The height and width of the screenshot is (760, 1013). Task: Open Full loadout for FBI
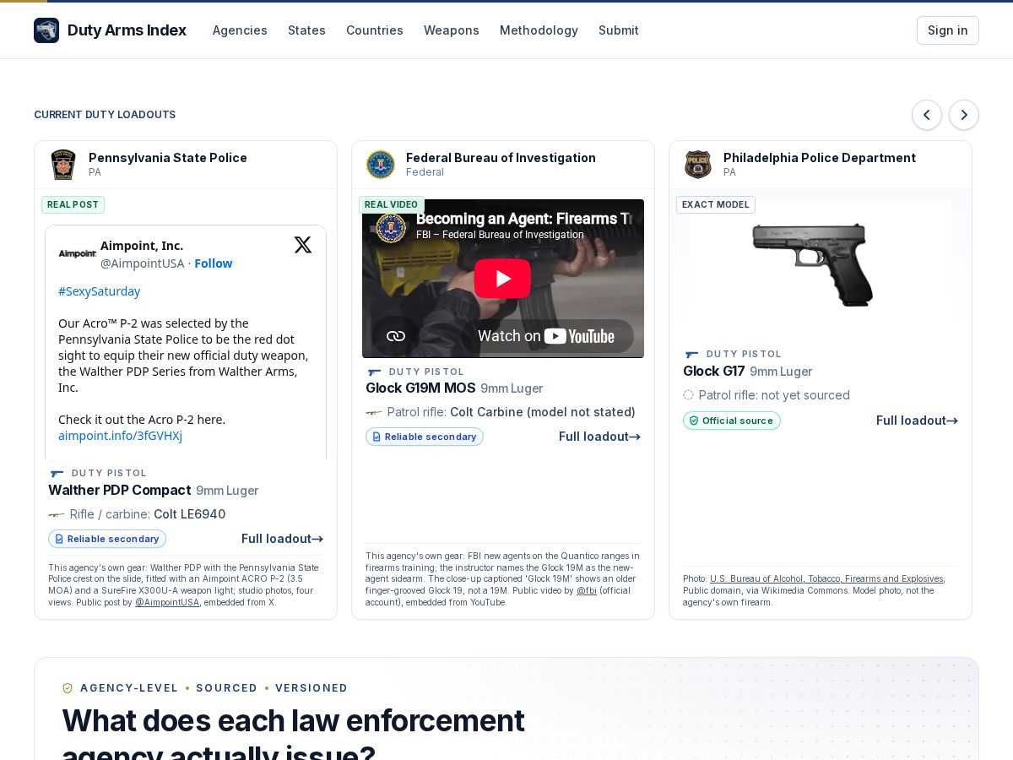pos(599,437)
